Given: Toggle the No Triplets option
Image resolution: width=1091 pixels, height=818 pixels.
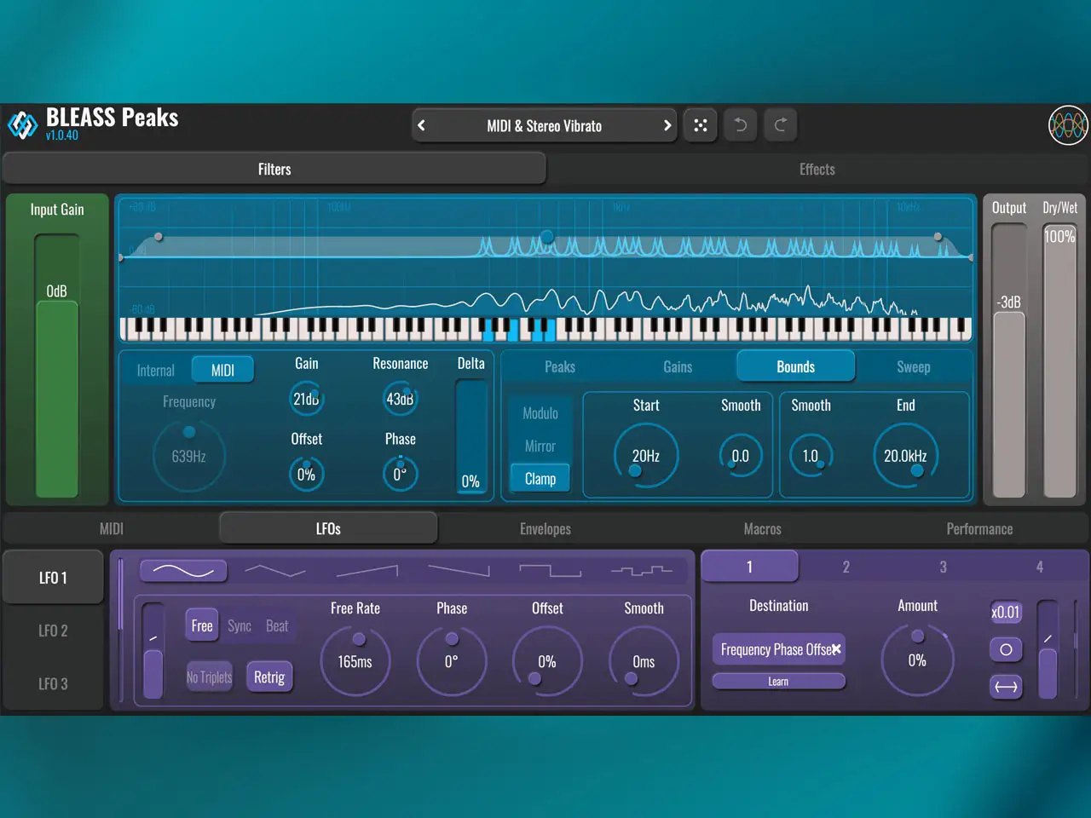Looking at the screenshot, I should click(210, 677).
